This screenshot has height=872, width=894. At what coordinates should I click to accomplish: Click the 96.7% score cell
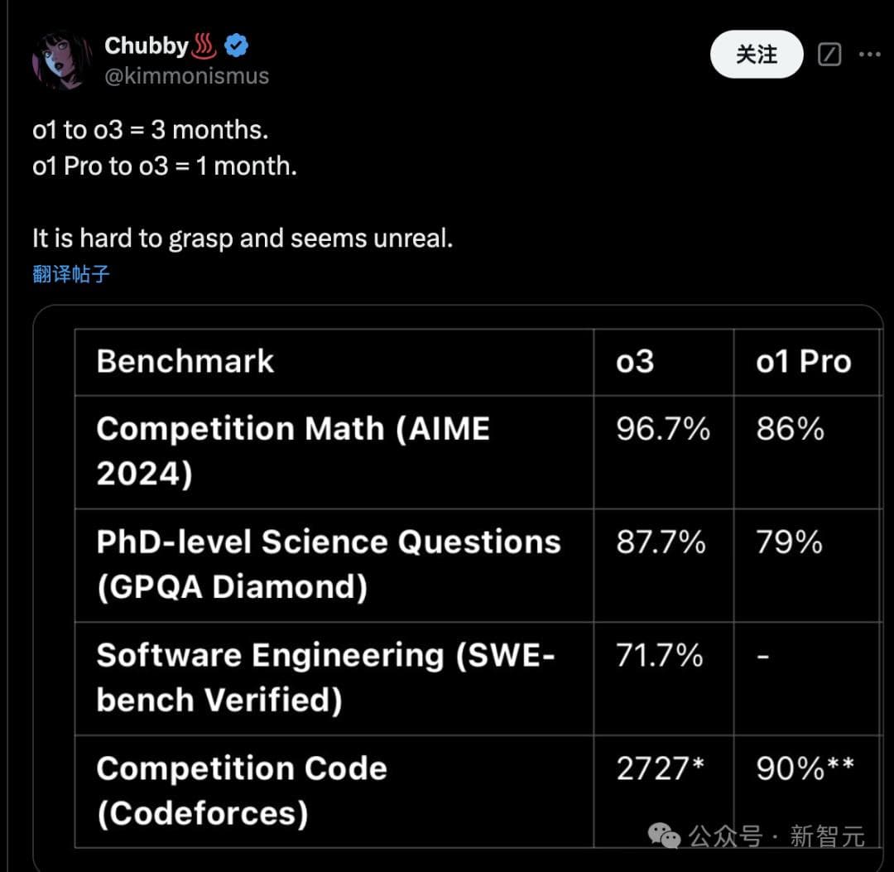(x=663, y=429)
